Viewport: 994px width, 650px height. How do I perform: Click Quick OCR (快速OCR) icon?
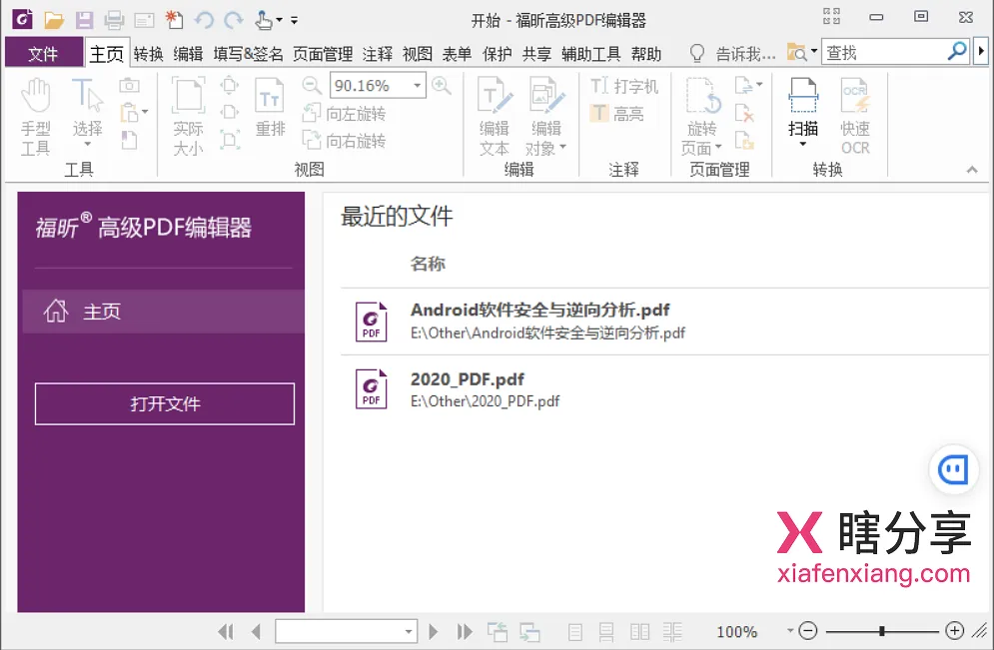(x=855, y=117)
